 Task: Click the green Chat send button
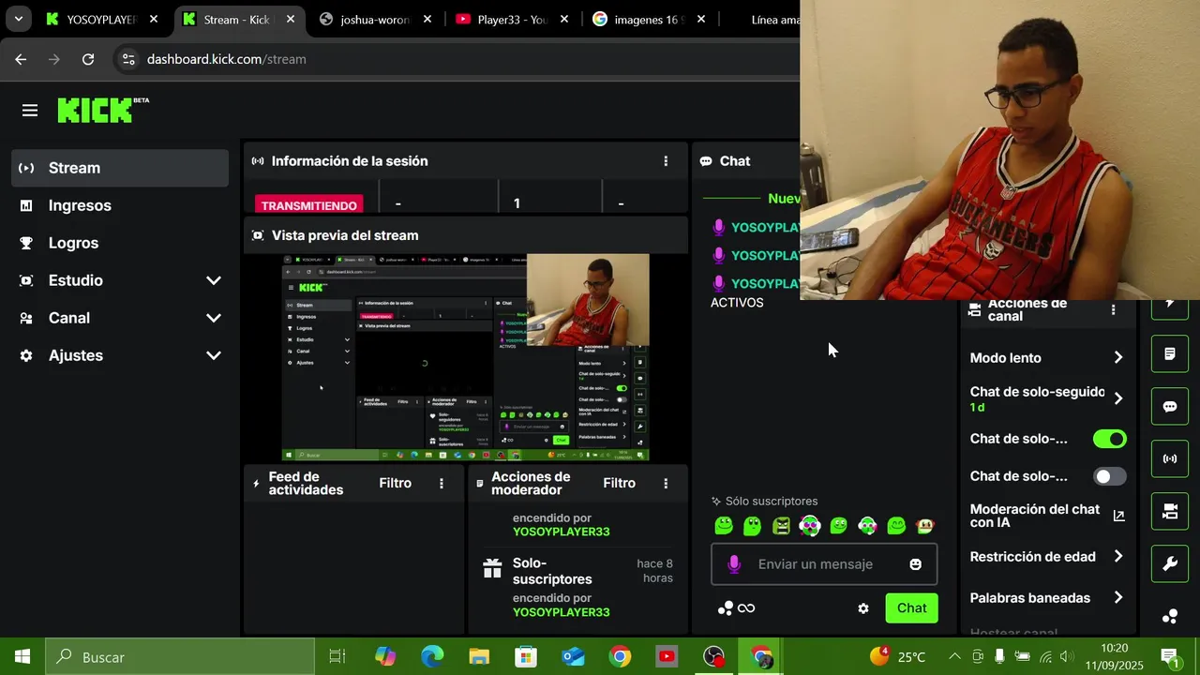coord(911,607)
